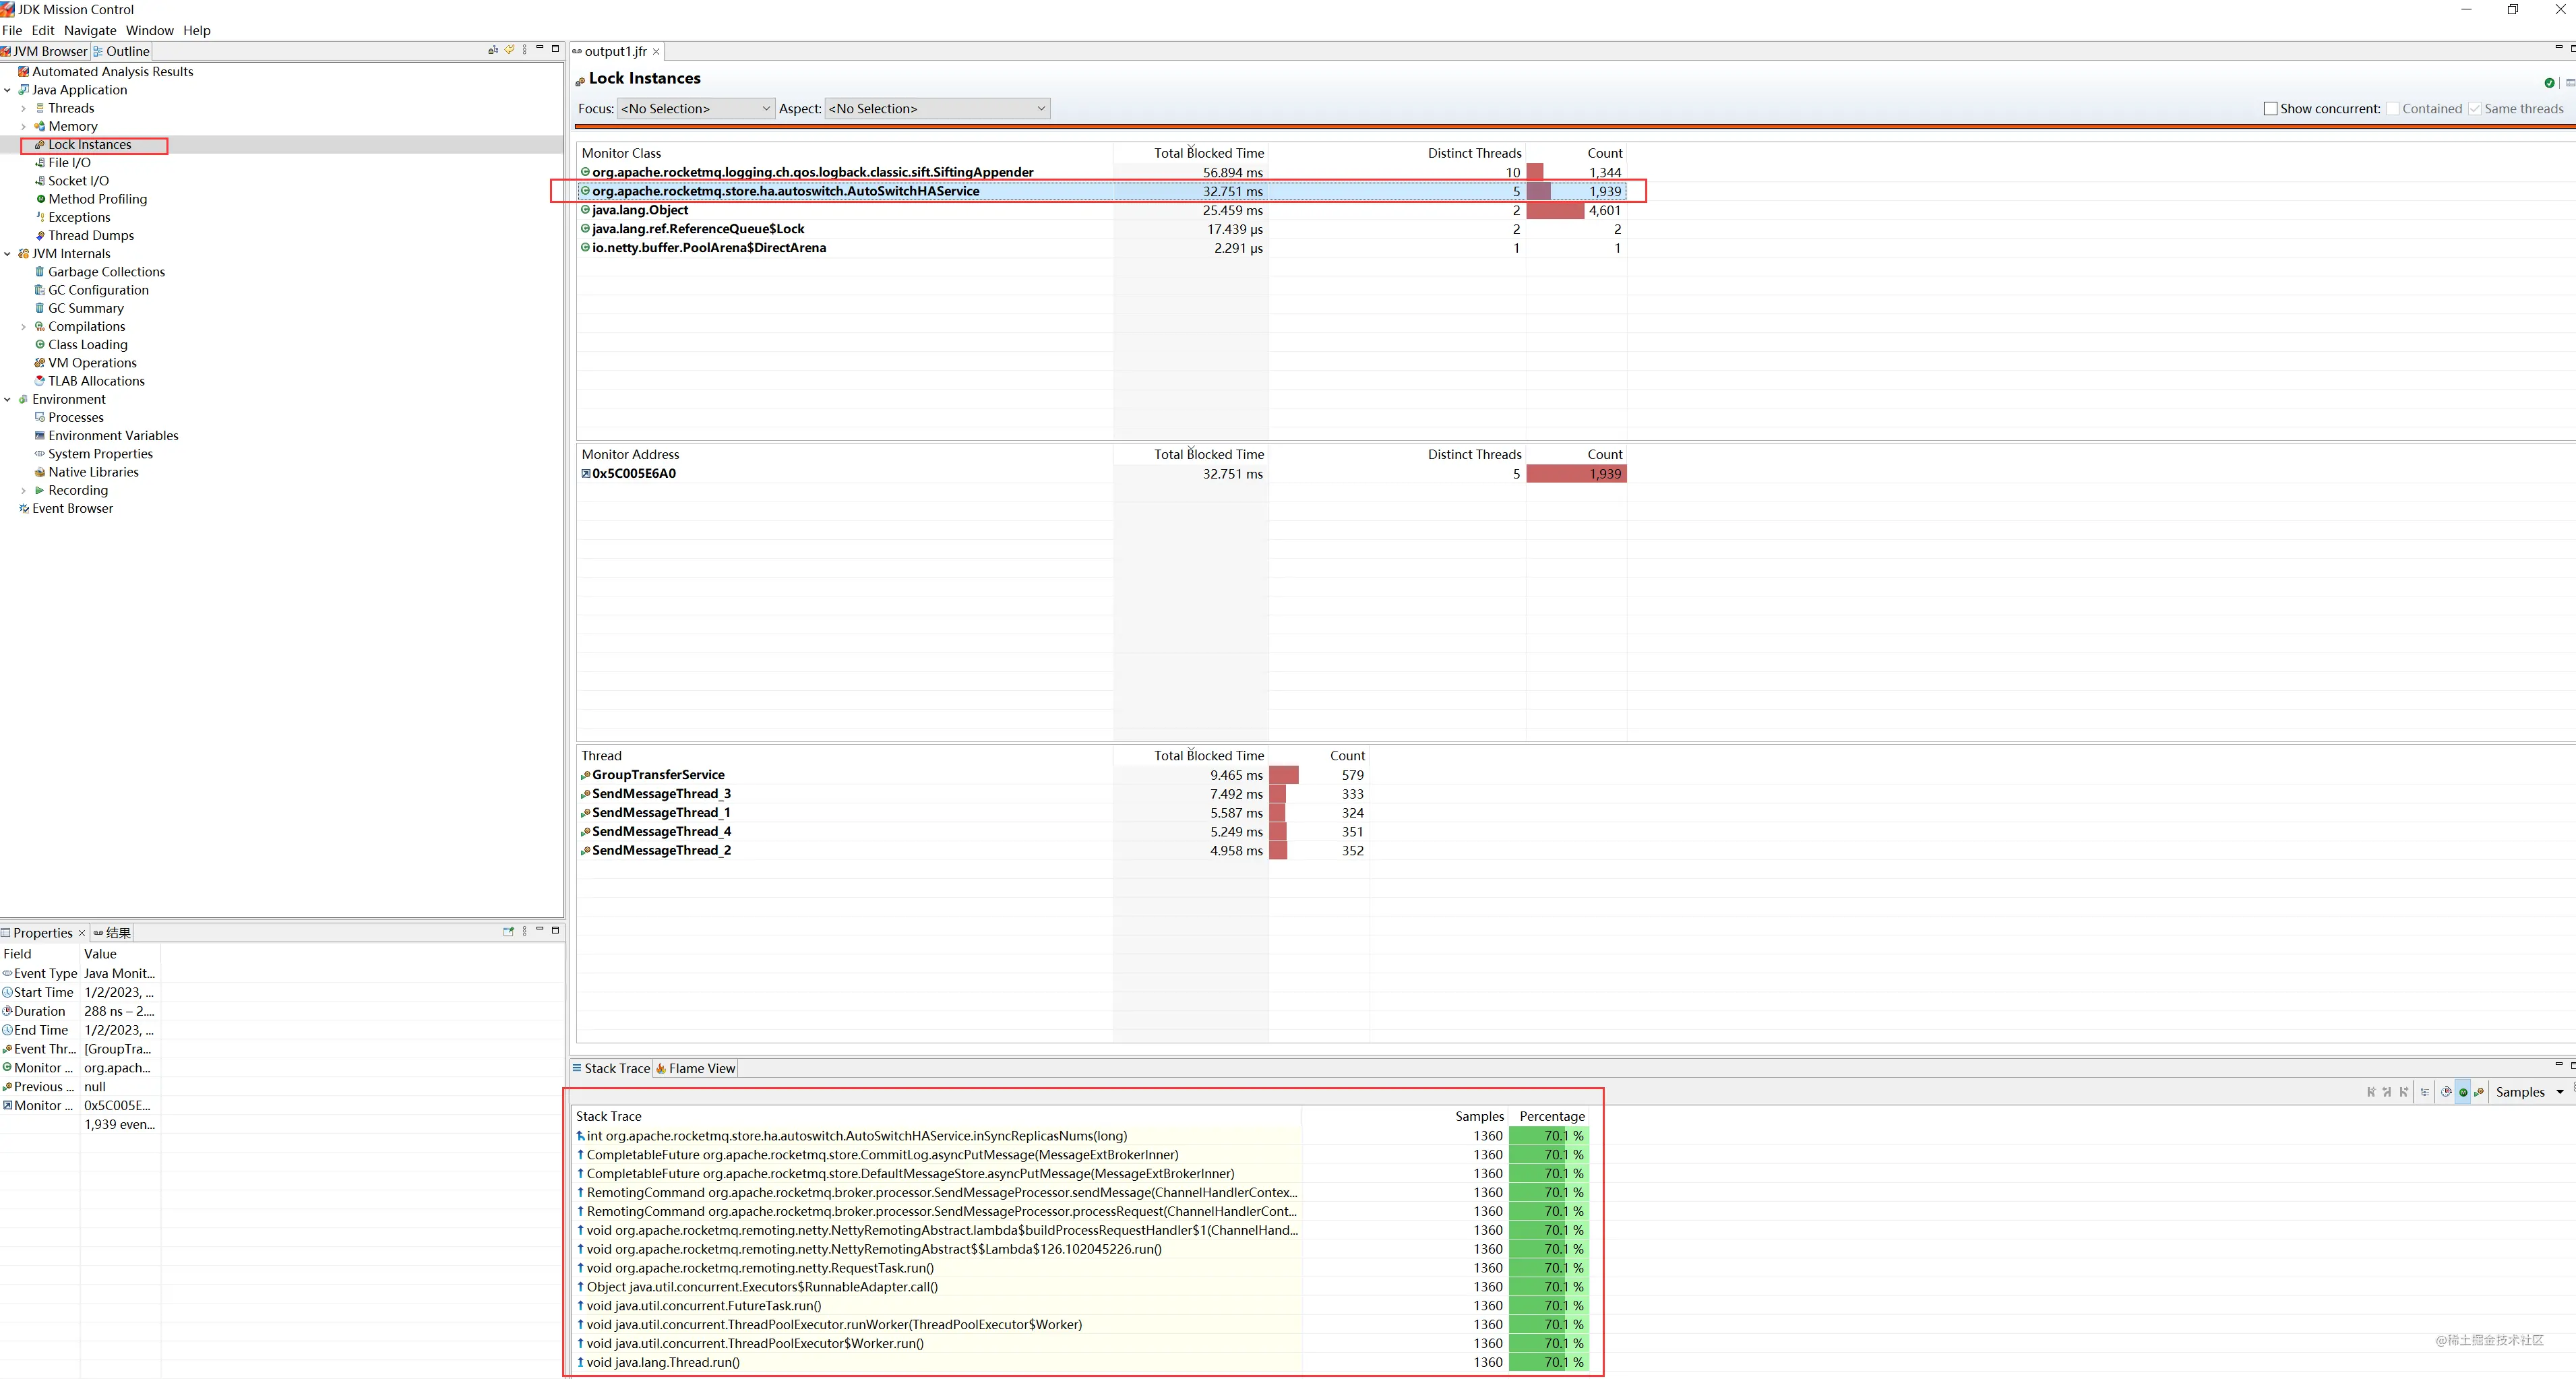The width and height of the screenshot is (2576, 1379).
Task: Click the clock-shaped icon in stack trace toolbar
Action: [2446, 1092]
